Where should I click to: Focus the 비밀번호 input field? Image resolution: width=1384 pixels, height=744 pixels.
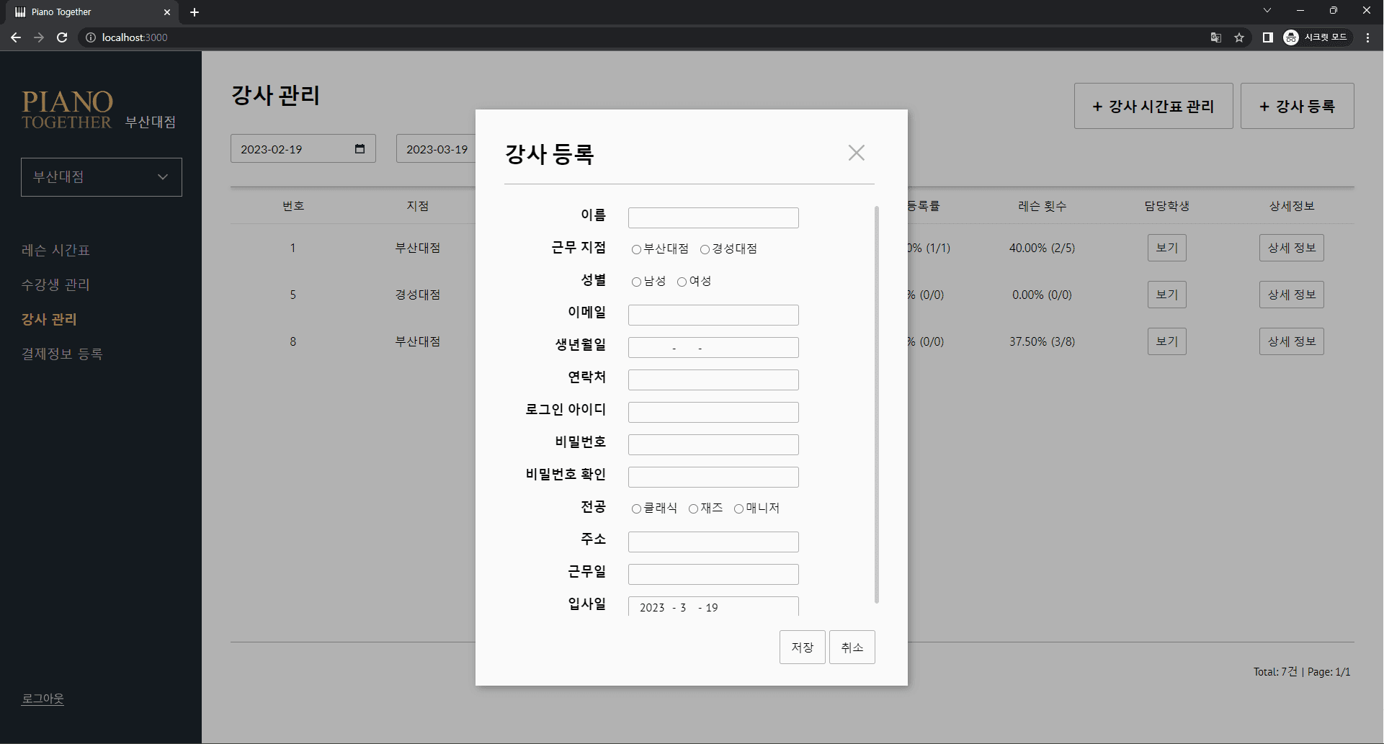(713, 444)
